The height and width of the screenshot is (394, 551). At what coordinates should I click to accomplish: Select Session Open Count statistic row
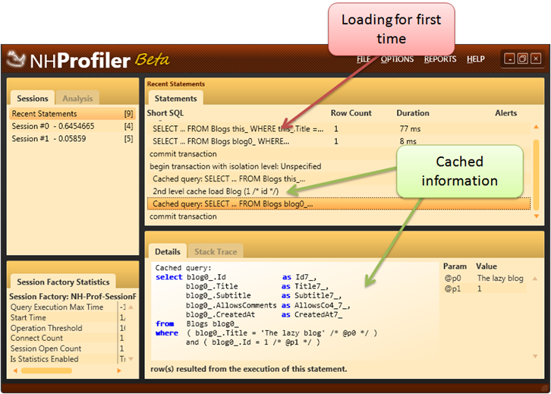pos(68,348)
